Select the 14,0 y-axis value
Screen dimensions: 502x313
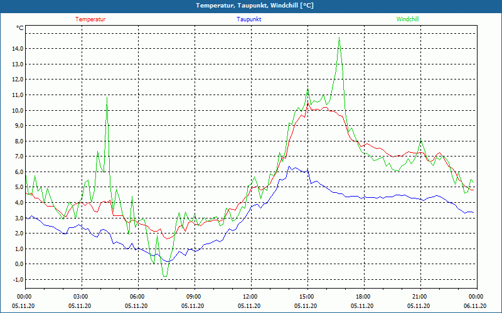[18, 49]
